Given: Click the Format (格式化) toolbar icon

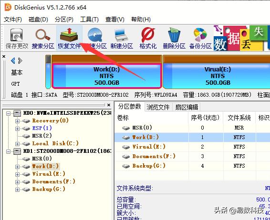Looking at the screenshot, I should coord(148,39).
